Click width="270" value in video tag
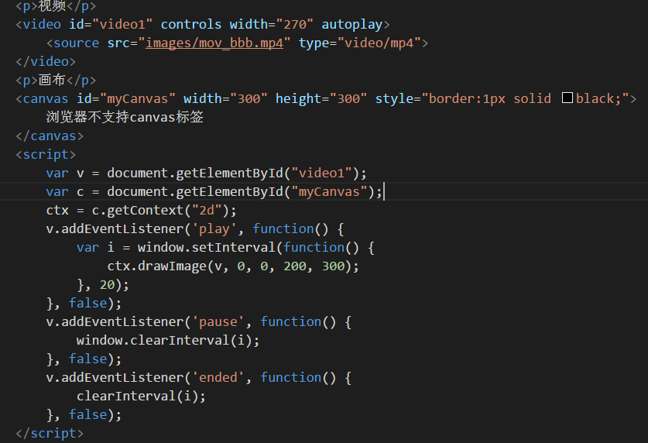648x443 pixels. (x=295, y=24)
